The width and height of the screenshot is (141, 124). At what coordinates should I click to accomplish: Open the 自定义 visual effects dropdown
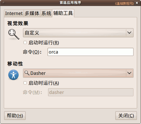(x=78, y=33)
